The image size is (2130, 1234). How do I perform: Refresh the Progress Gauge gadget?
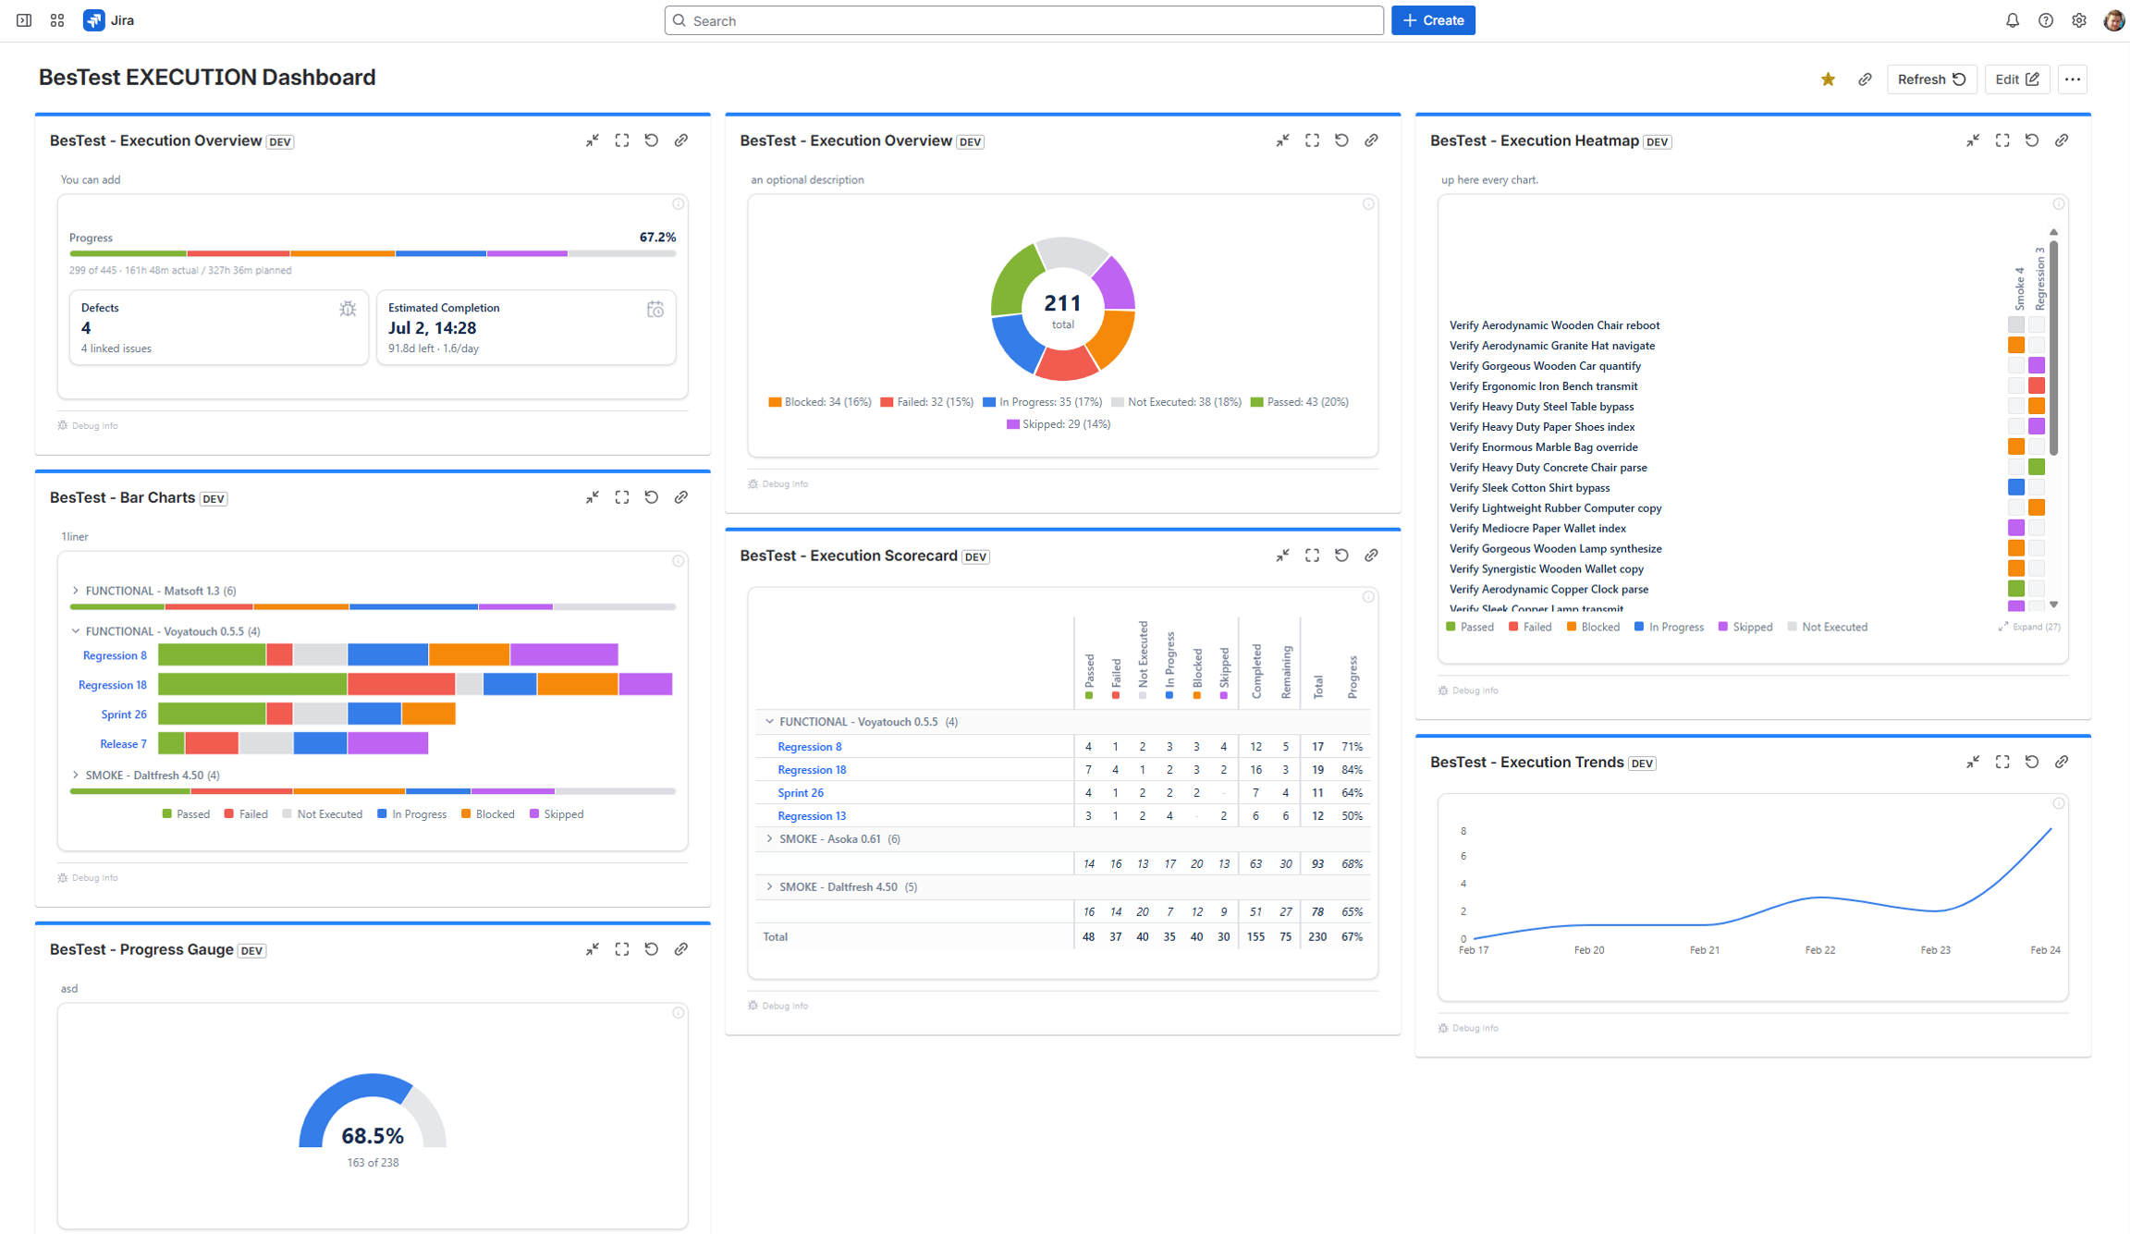pyautogui.click(x=652, y=949)
